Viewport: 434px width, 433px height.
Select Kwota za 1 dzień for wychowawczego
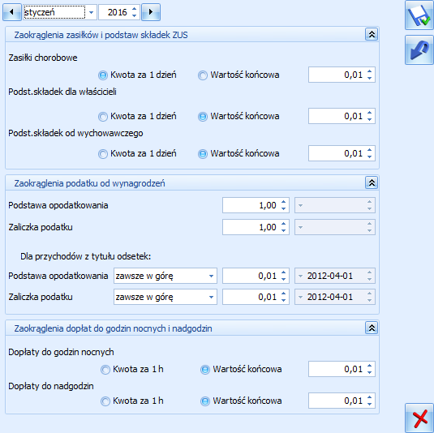click(x=137, y=153)
